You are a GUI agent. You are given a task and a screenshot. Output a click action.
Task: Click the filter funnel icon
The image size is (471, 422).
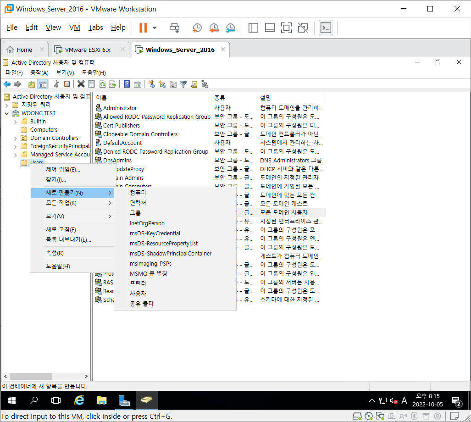click(x=183, y=84)
